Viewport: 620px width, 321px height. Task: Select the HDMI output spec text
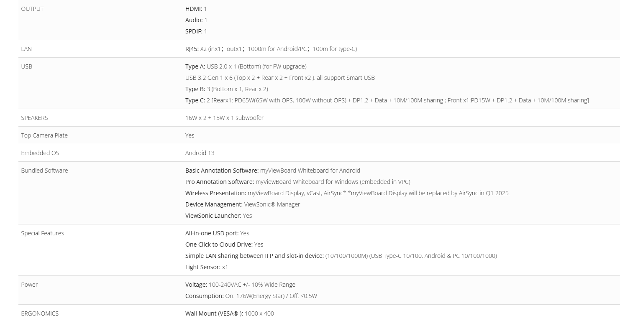pos(196,9)
